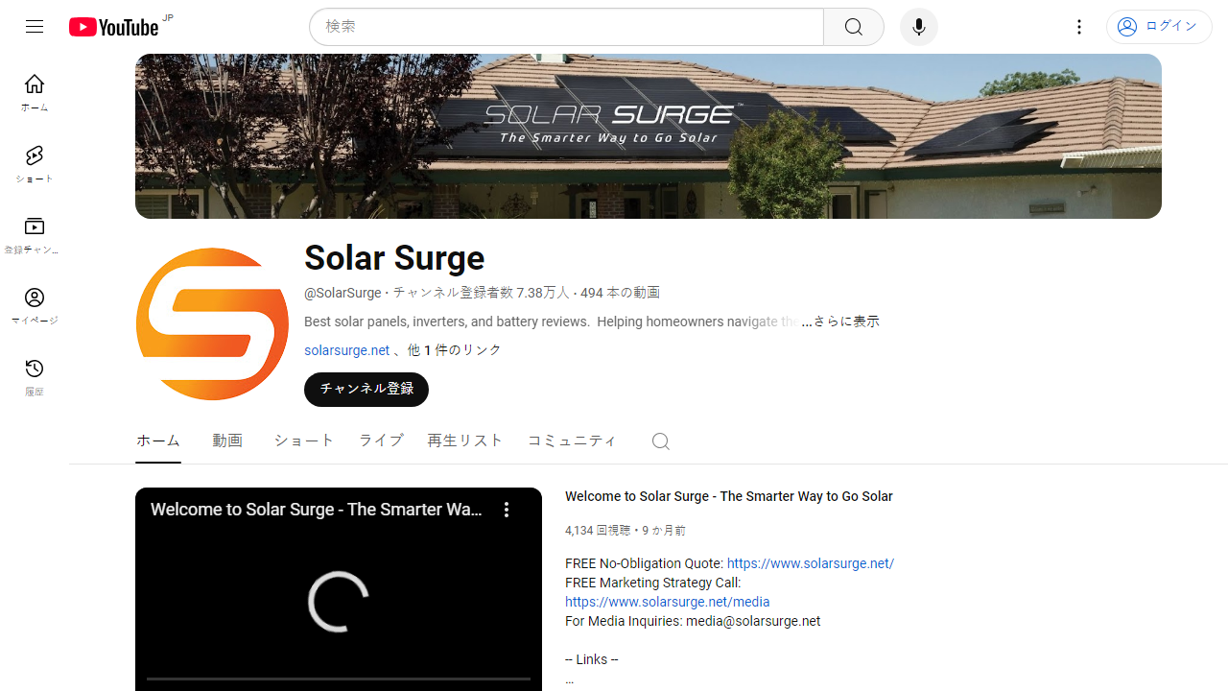Viewport: 1228px width, 691px height.
Task: Click the search magnifier button
Action: coord(854,27)
